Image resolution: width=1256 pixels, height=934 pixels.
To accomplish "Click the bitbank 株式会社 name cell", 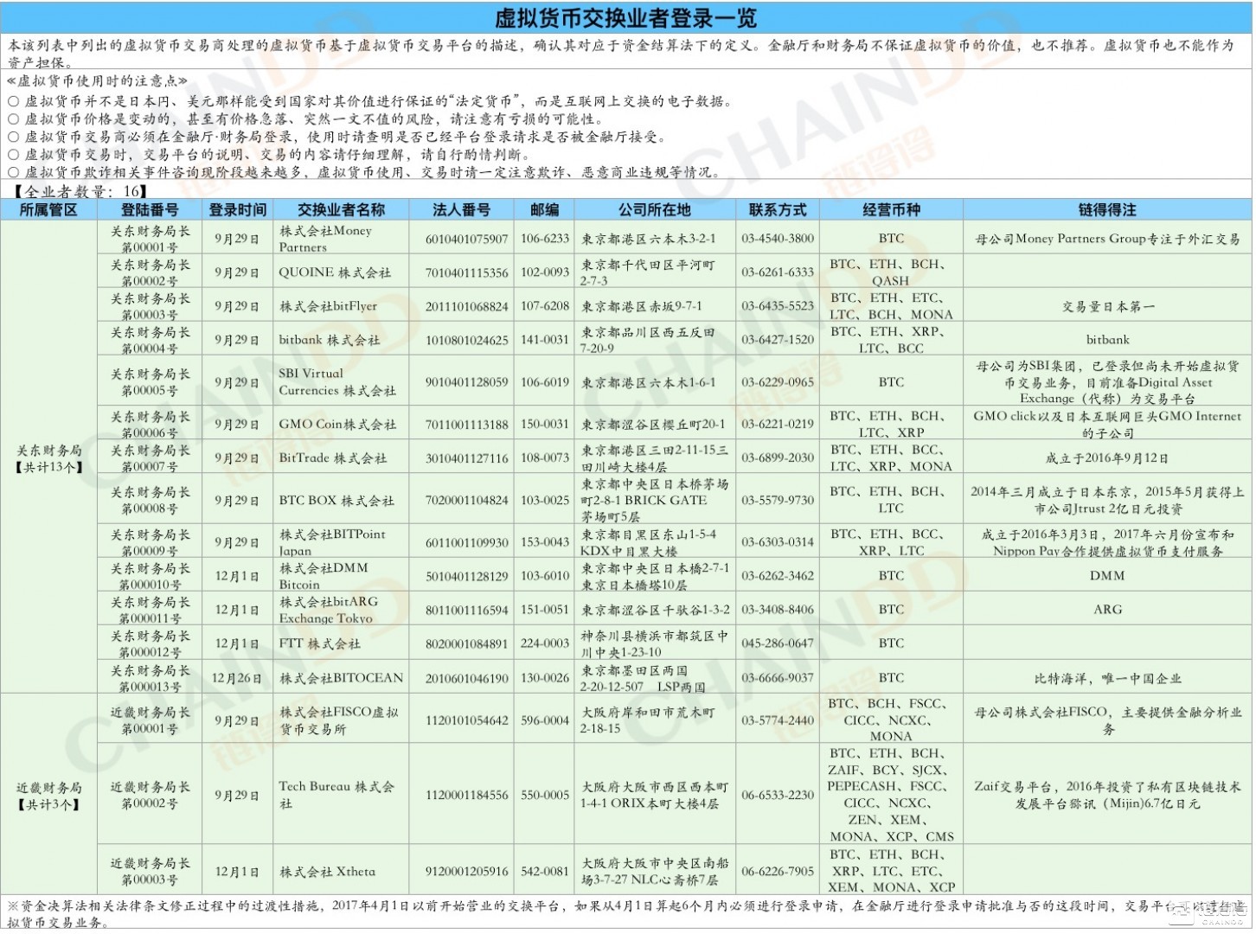I will (341, 340).
